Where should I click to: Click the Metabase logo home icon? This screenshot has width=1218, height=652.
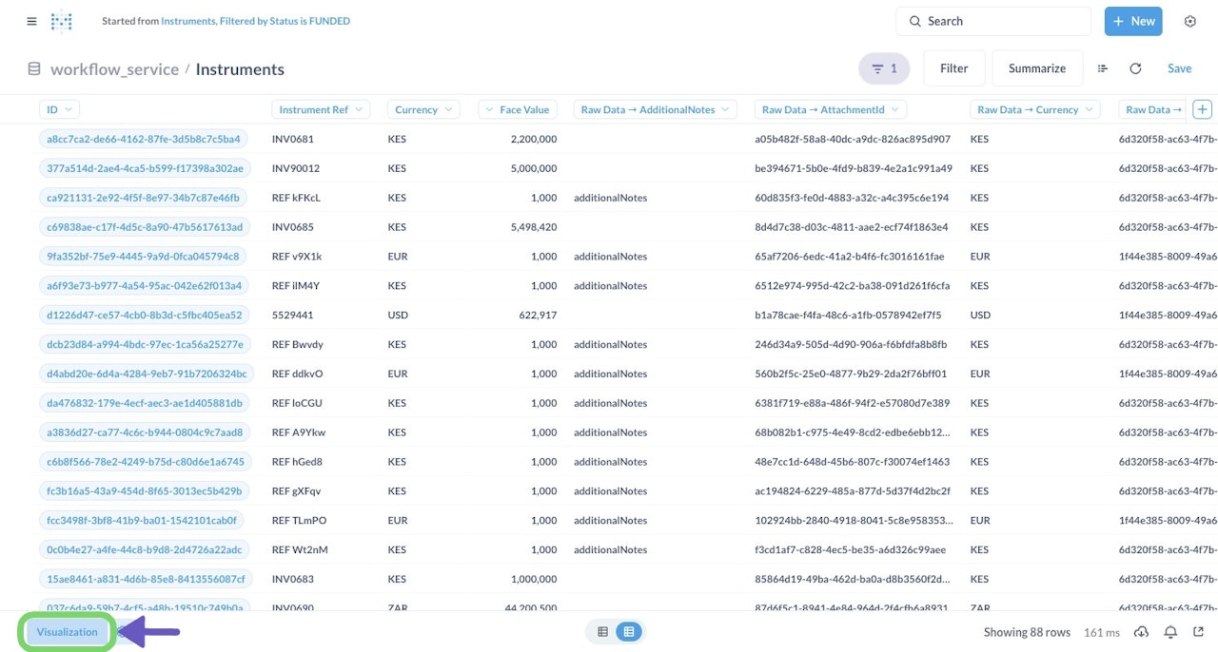coord(62,21)
